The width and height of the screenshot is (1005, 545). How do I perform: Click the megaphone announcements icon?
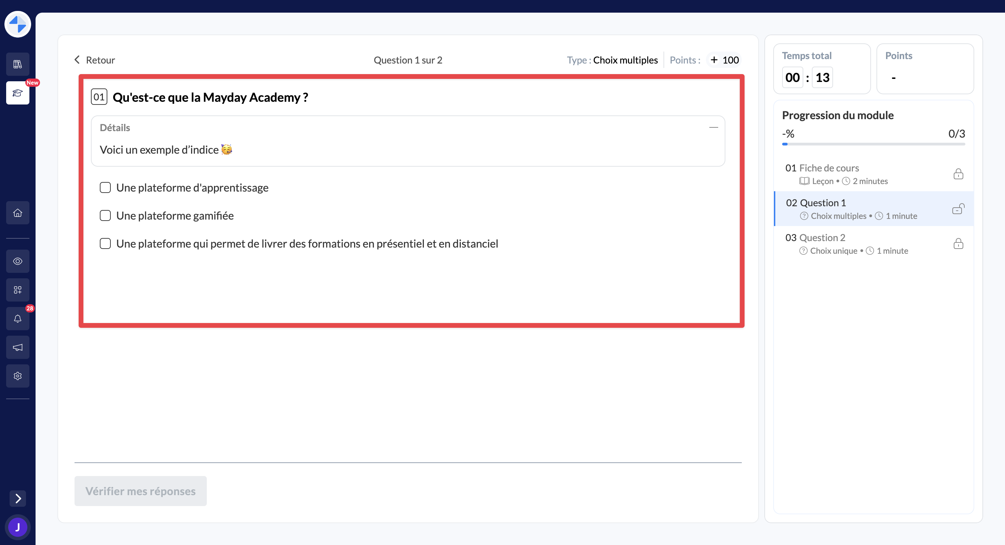pyautogui.click(x=17, y=347)
